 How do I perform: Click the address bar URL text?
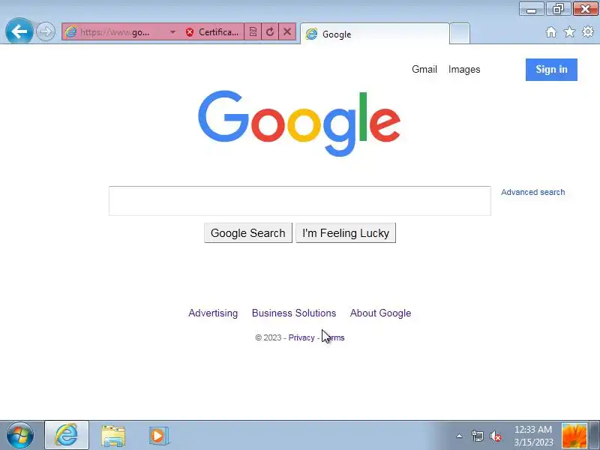coord(115,32)
